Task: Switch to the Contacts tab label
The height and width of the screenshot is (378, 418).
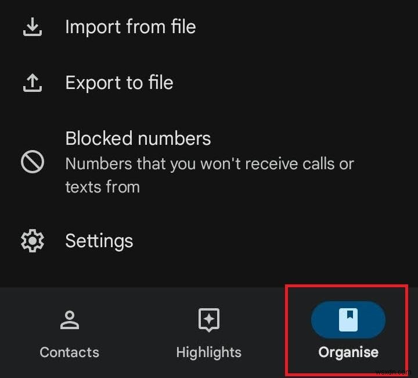Action: tap(70, 352)
